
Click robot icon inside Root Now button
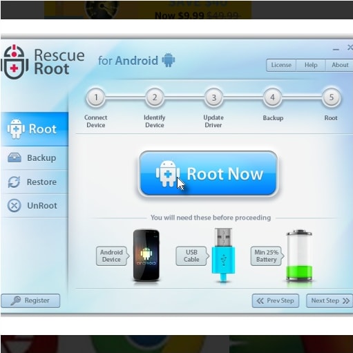[x=168, y=173]
